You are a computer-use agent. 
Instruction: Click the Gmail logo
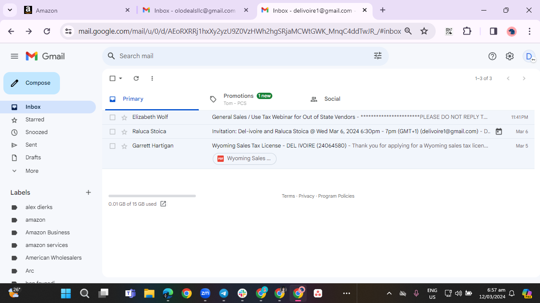coord(45,56)
